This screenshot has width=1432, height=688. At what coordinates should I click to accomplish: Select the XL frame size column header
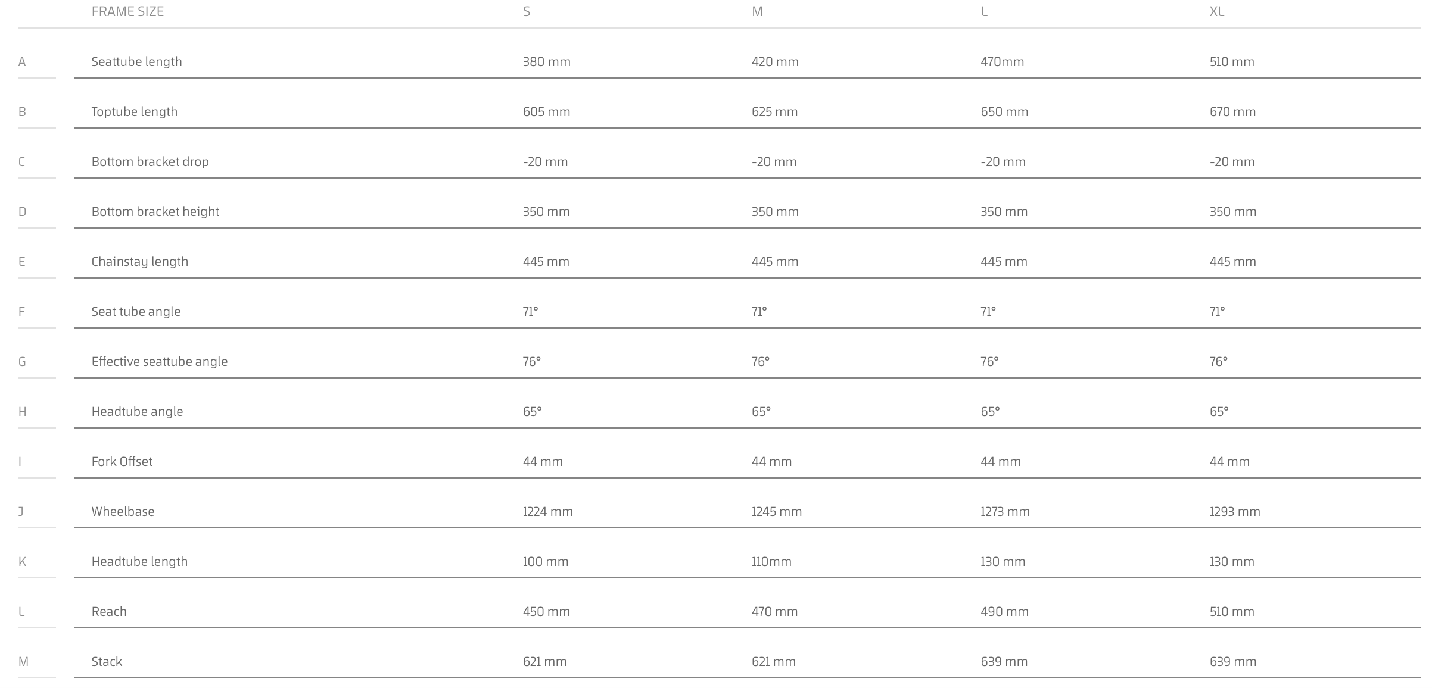pos(1217,11)
